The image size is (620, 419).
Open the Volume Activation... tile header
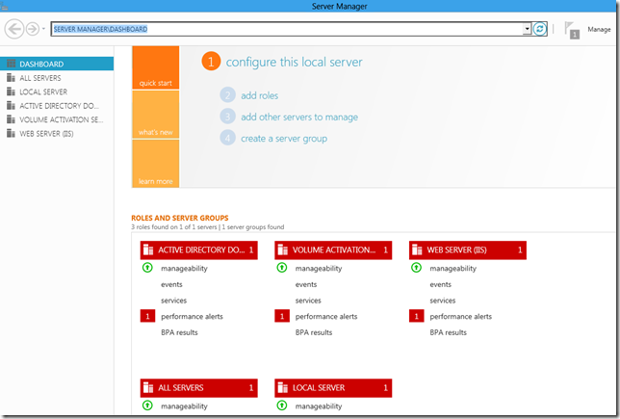click(333, 250)
